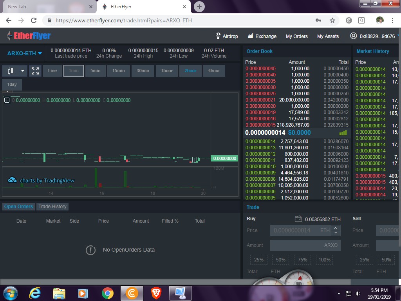Choose 25% in the Sell panel
Image resolution: width=401 pixels, height=301 pixels.
[365, 260]
